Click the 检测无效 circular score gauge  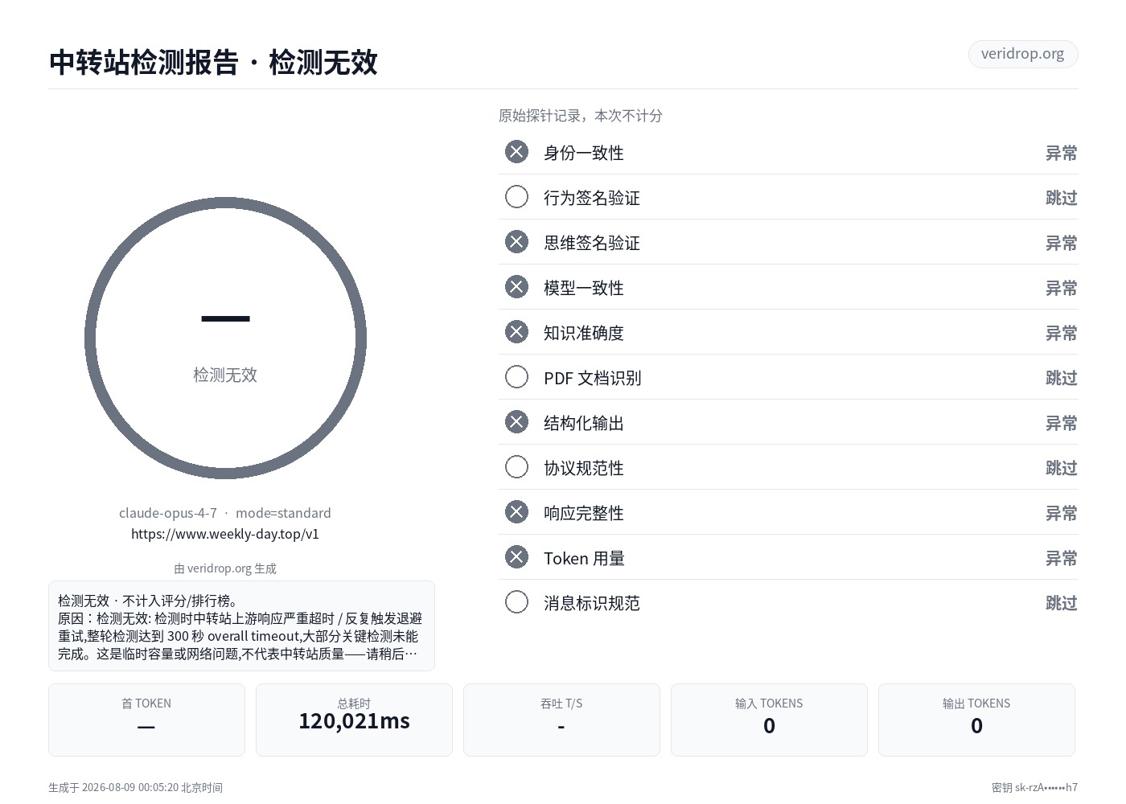pyautogui.click(x=225, y=338)
